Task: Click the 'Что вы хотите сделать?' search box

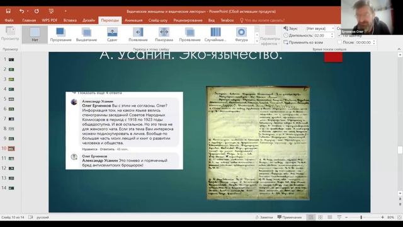Action: [x=262, y=20]
